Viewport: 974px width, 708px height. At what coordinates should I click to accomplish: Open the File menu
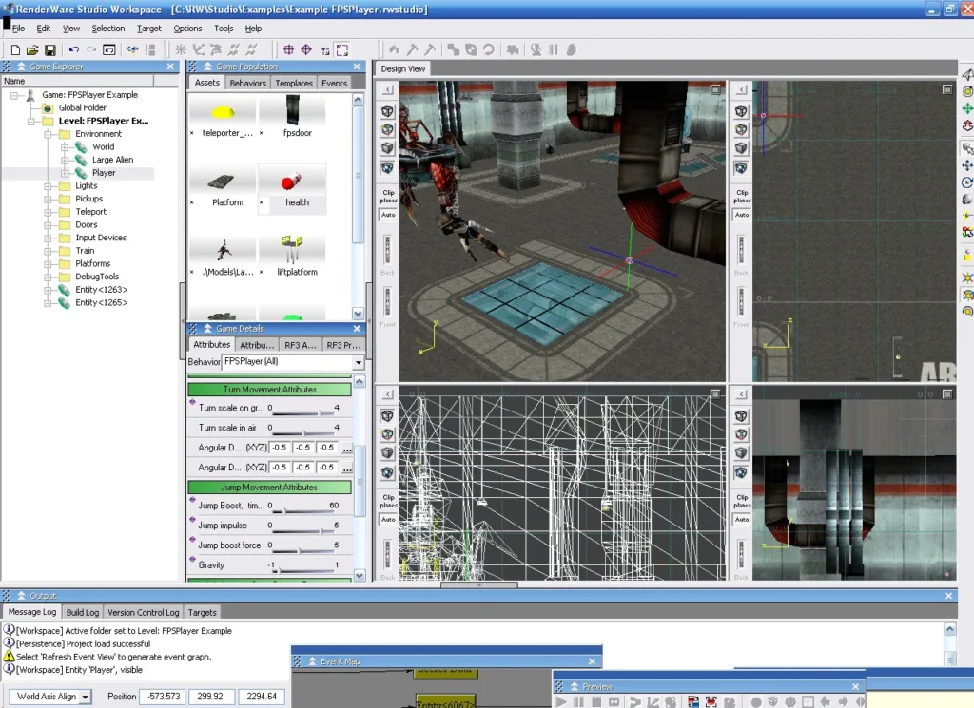(x=19, y=29)
